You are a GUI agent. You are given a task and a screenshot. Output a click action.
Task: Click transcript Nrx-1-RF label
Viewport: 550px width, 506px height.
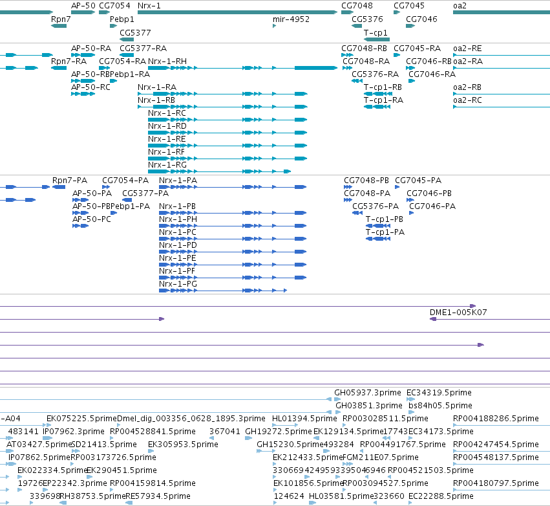(166, 152)
